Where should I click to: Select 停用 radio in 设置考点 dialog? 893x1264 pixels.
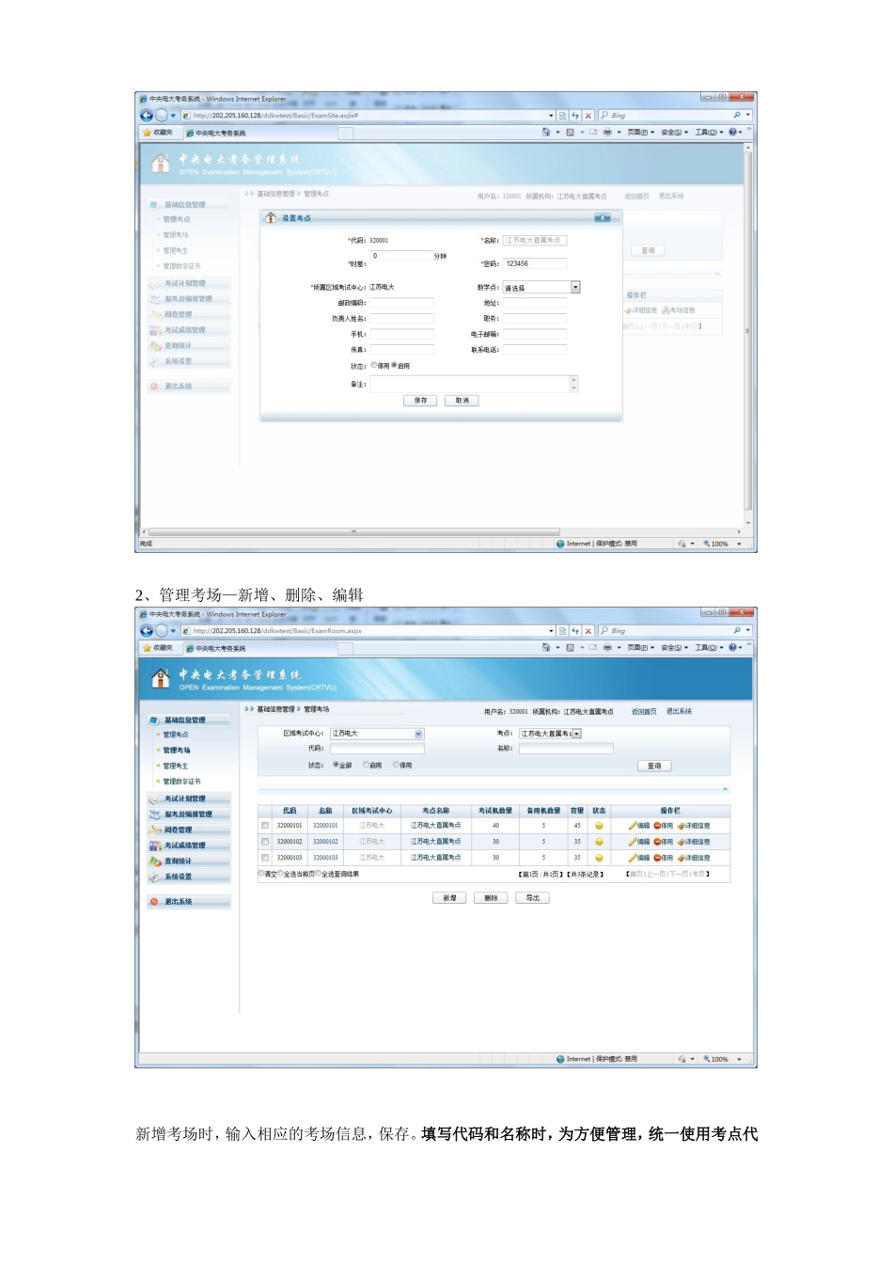(x=374, y=365)
